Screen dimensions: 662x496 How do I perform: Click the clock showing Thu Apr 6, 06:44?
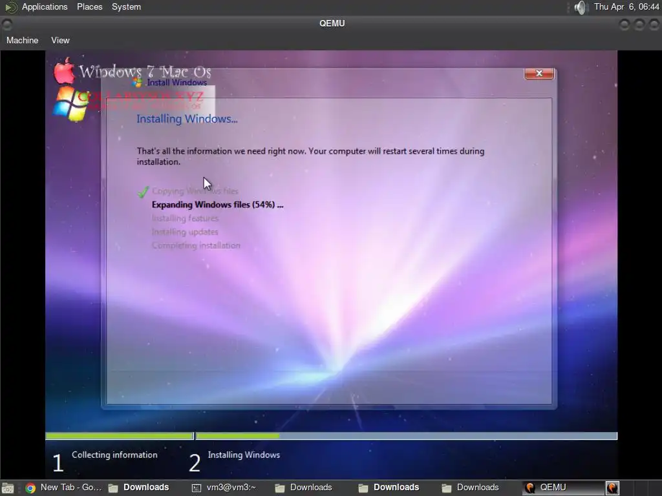coord(626,6)
